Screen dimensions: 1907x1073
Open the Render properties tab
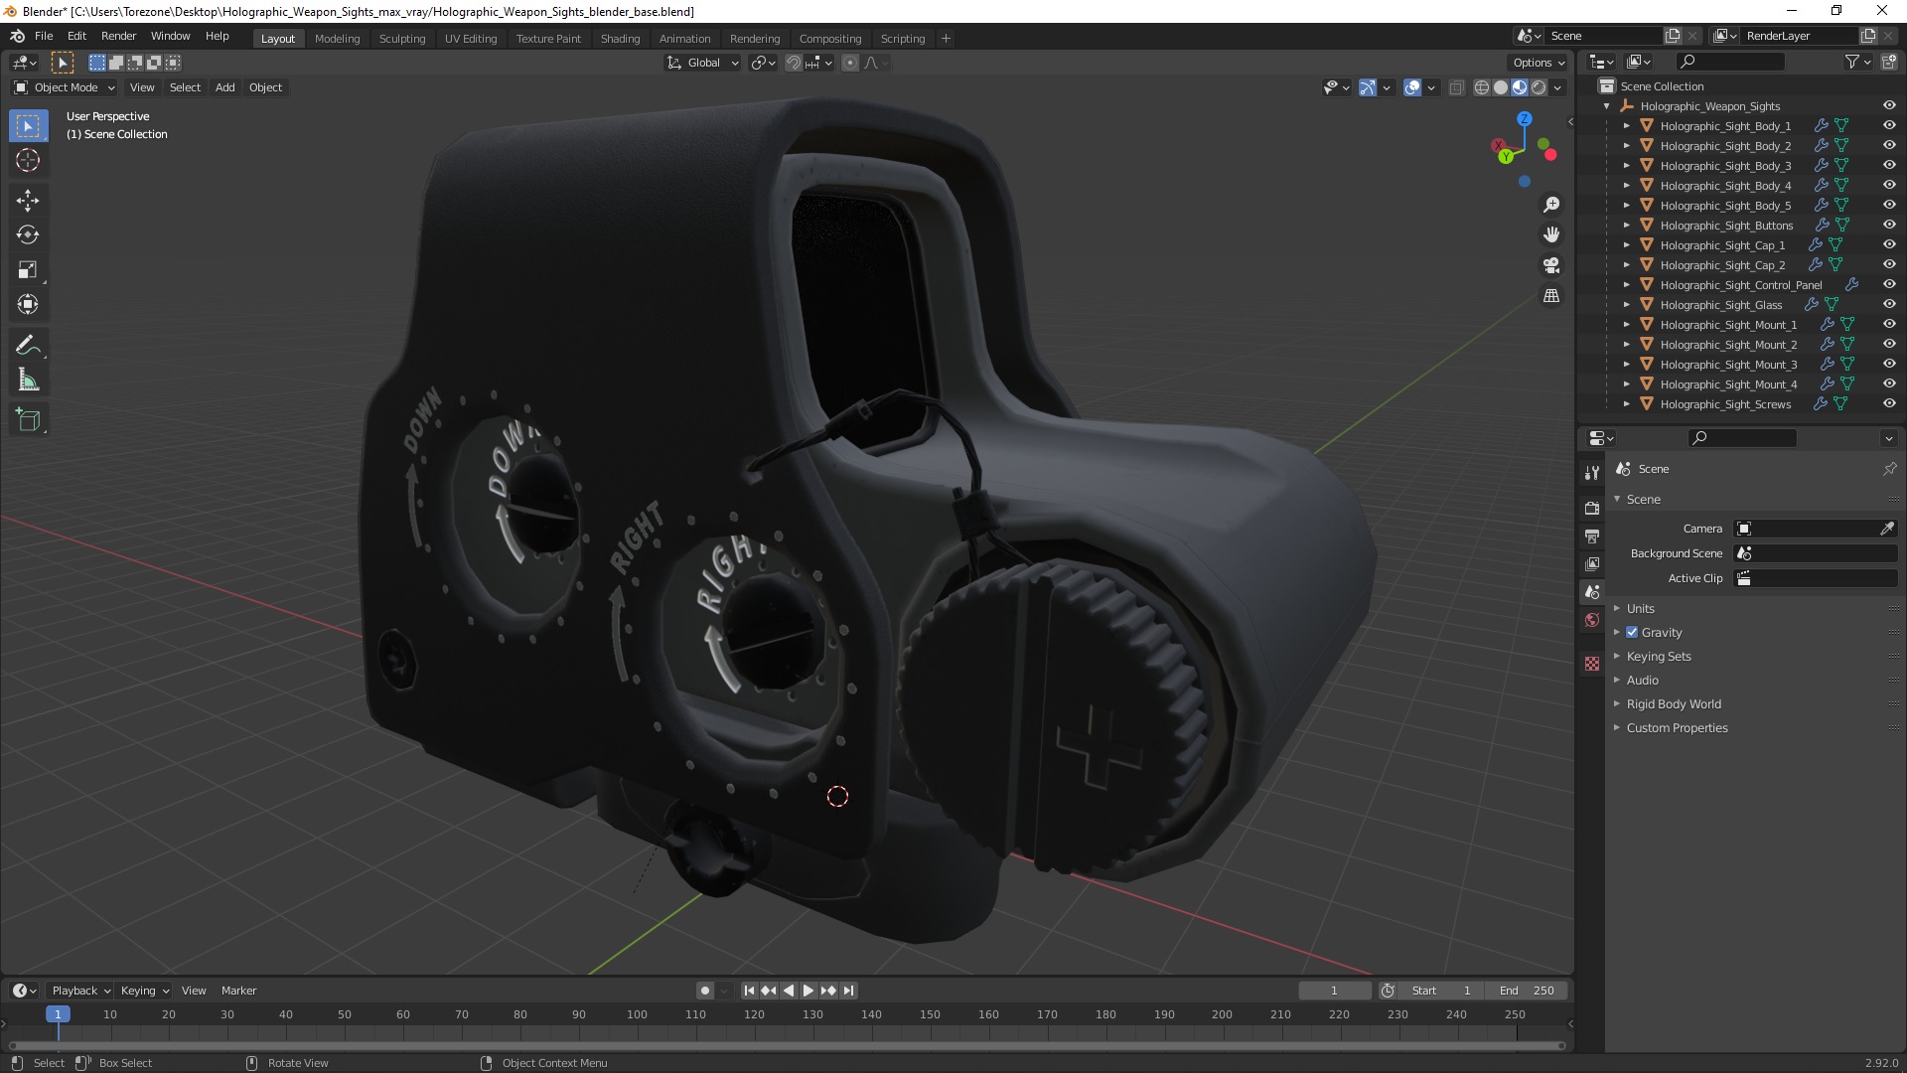point(1592,508)
